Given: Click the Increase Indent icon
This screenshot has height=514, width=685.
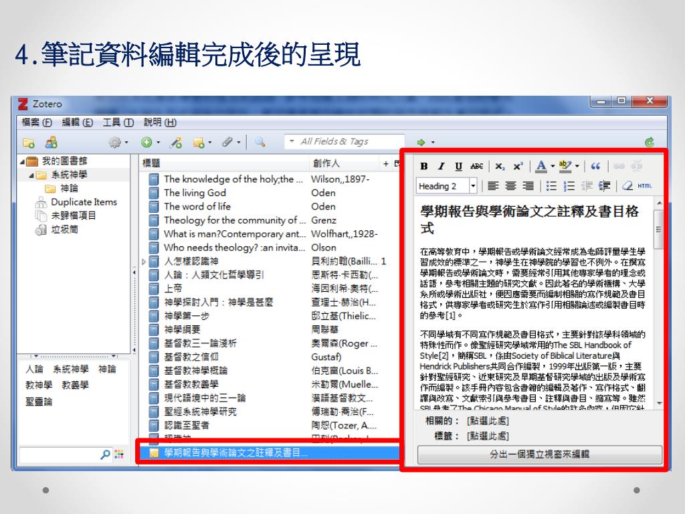Looking at the screenshot, I should [x=604, y=186].
